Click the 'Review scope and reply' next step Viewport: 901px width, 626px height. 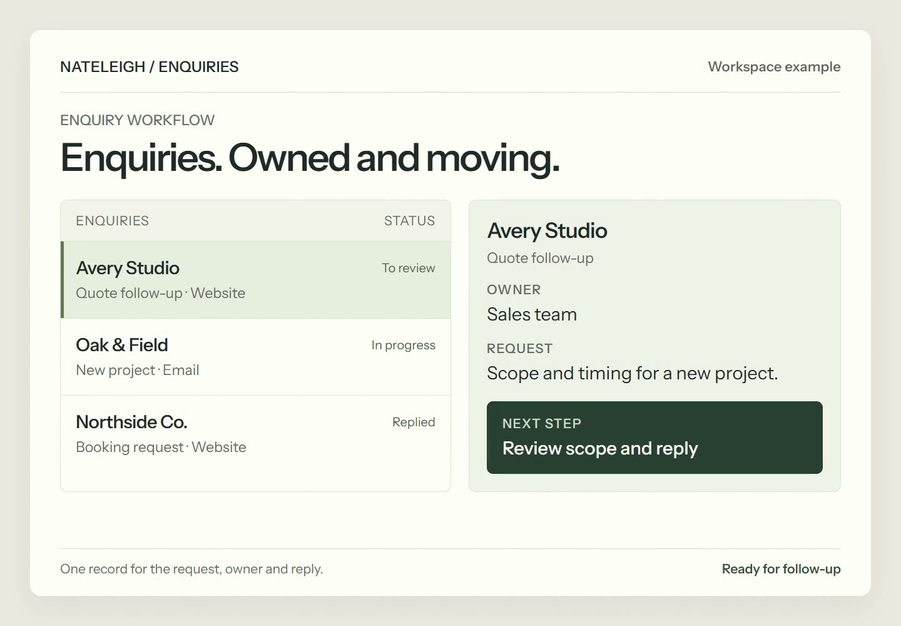[x=600, y=448]
